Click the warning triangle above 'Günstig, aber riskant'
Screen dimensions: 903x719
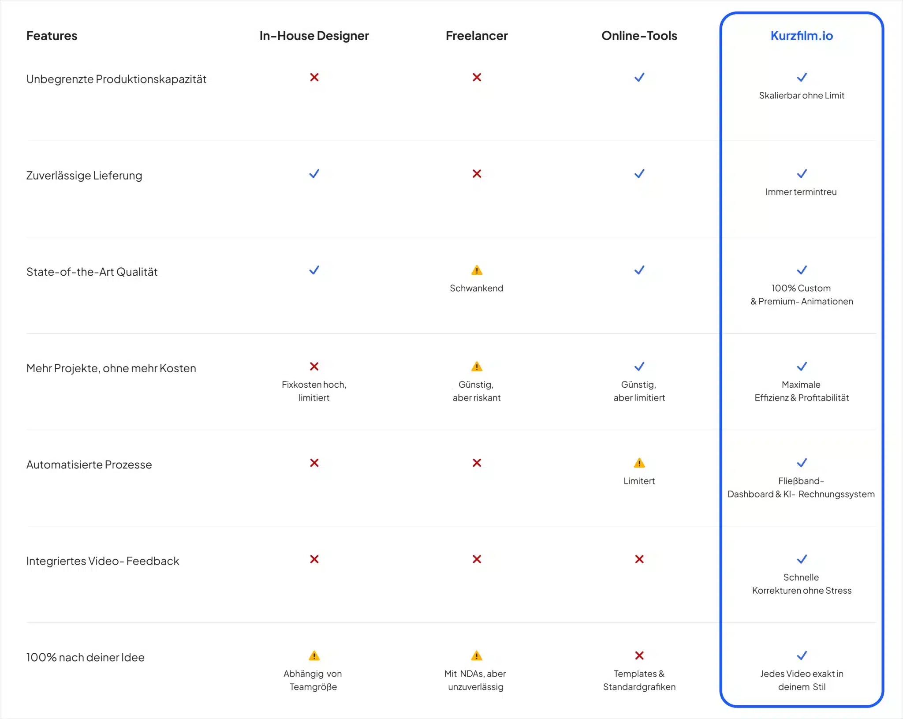coord(477,367)
